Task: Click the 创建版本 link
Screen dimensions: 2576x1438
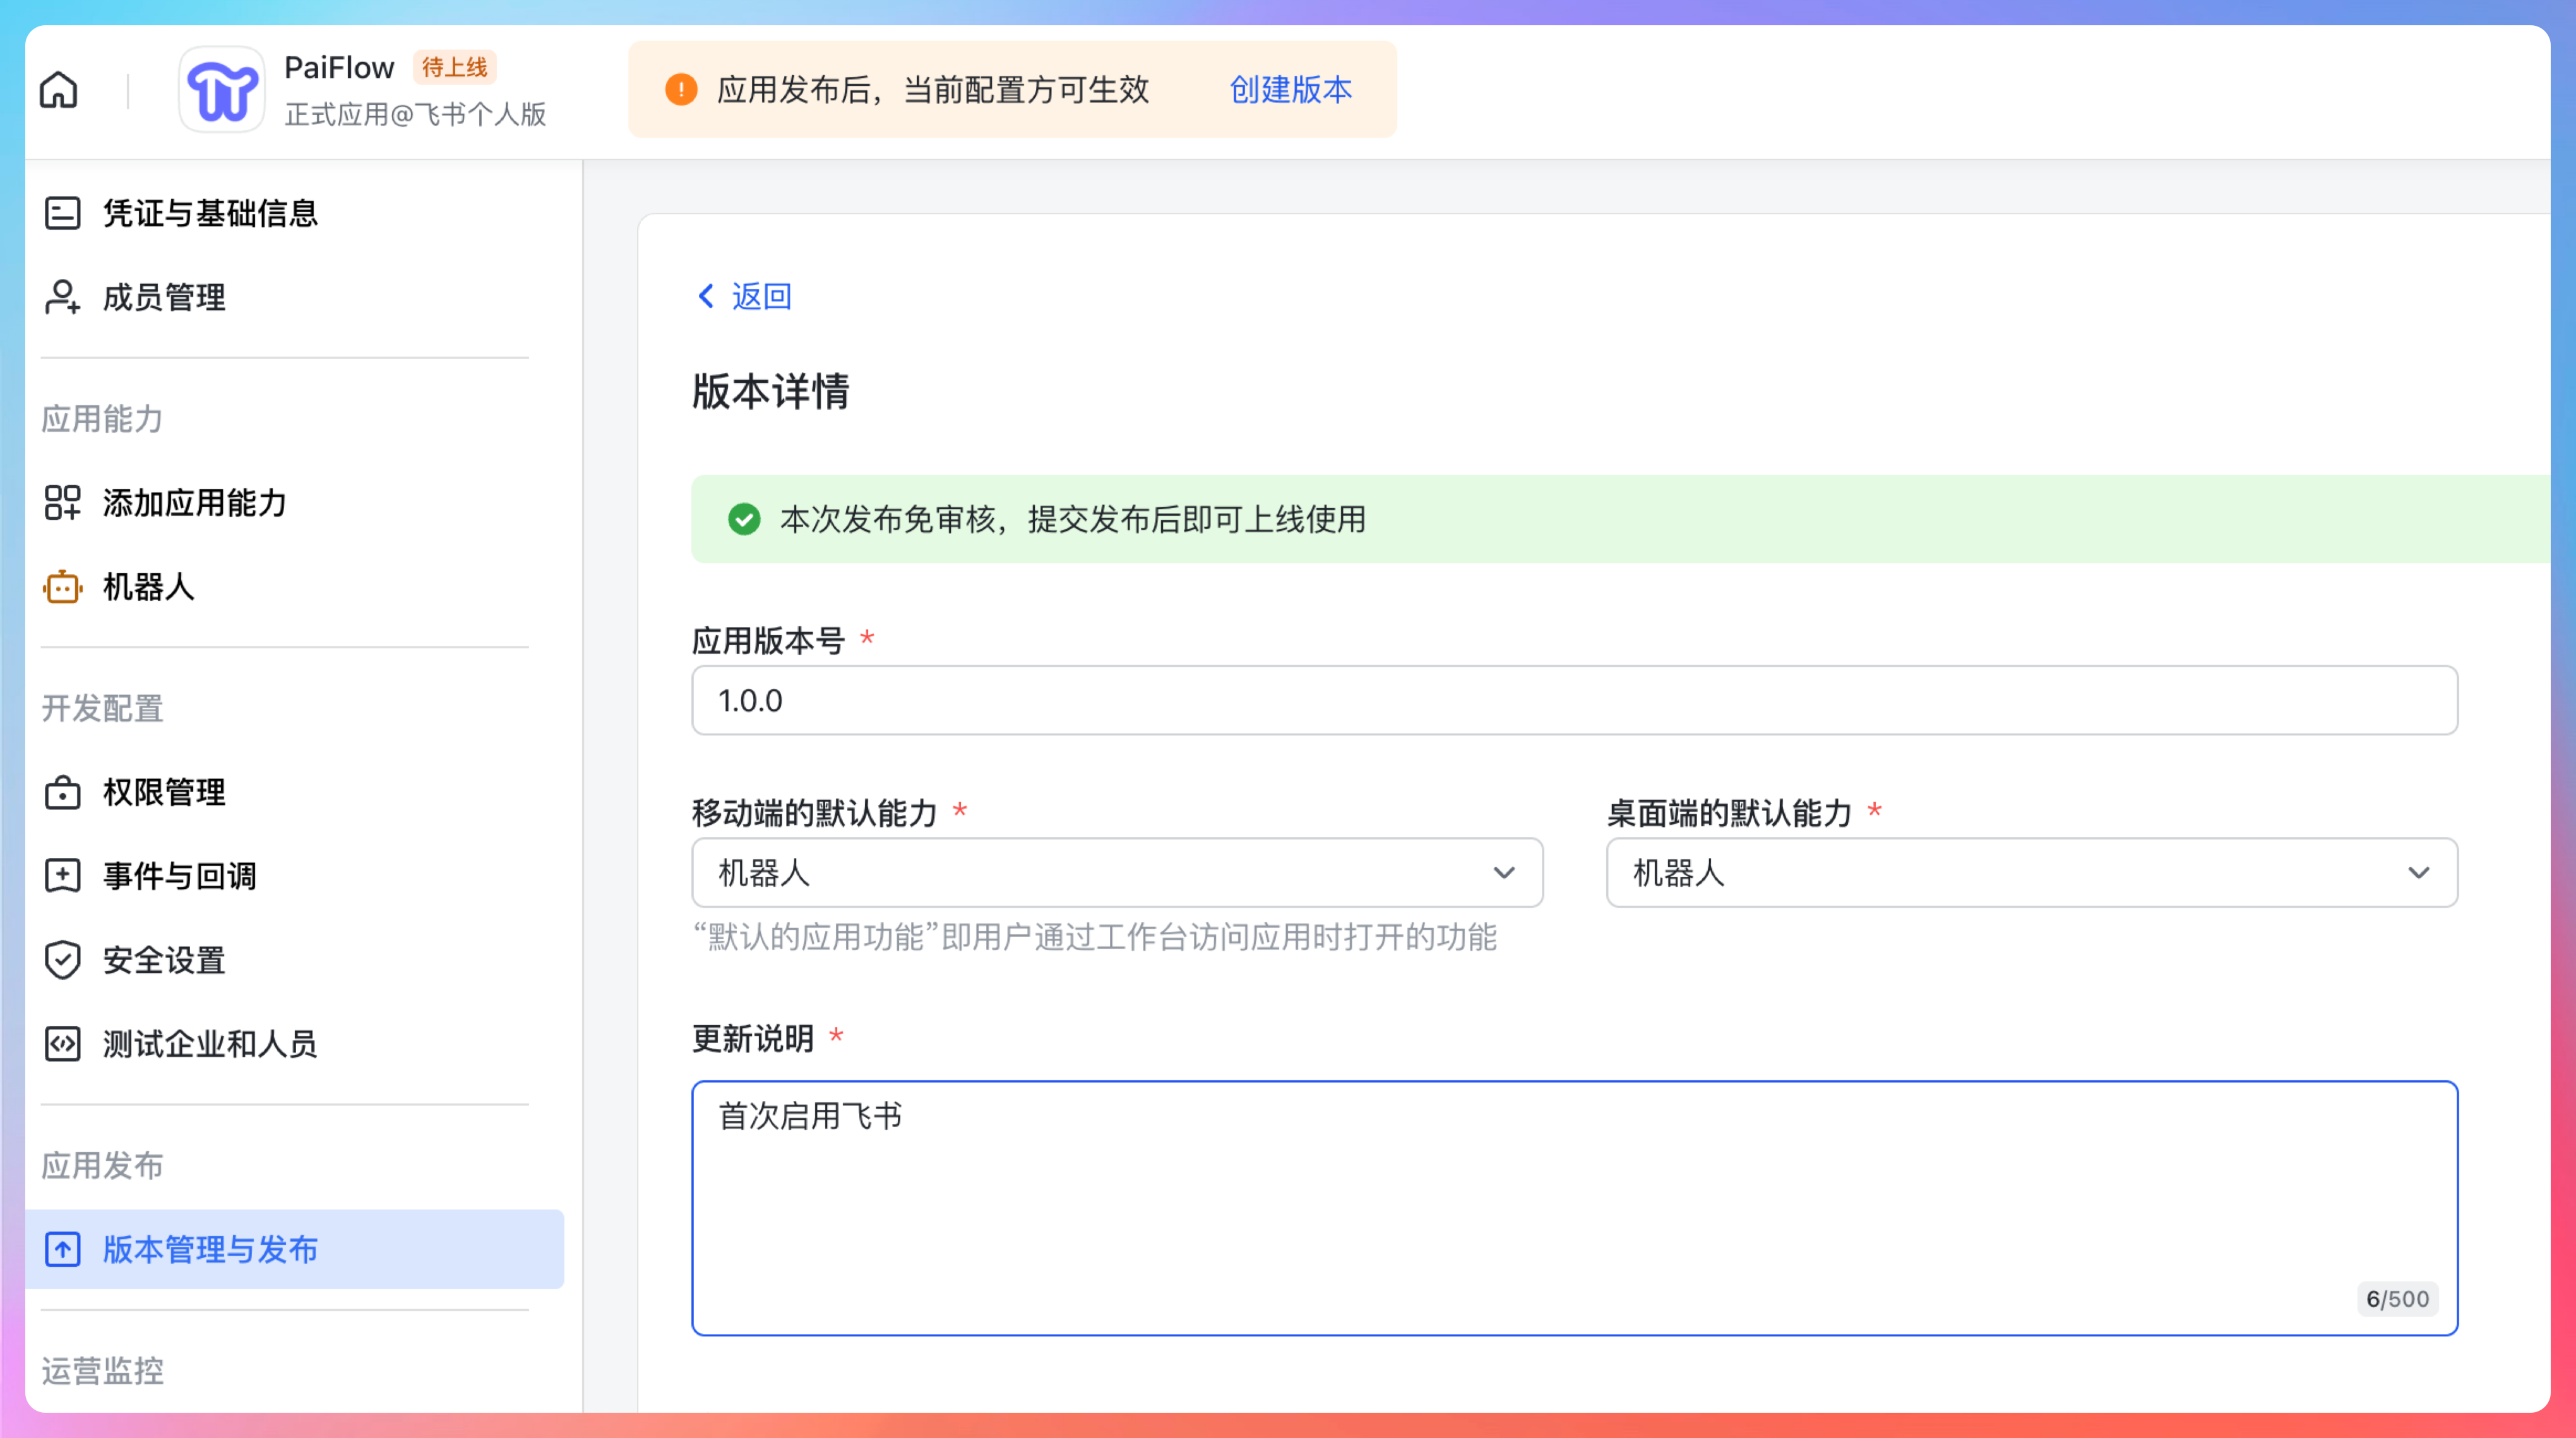Action: (x=1290, y=90)
